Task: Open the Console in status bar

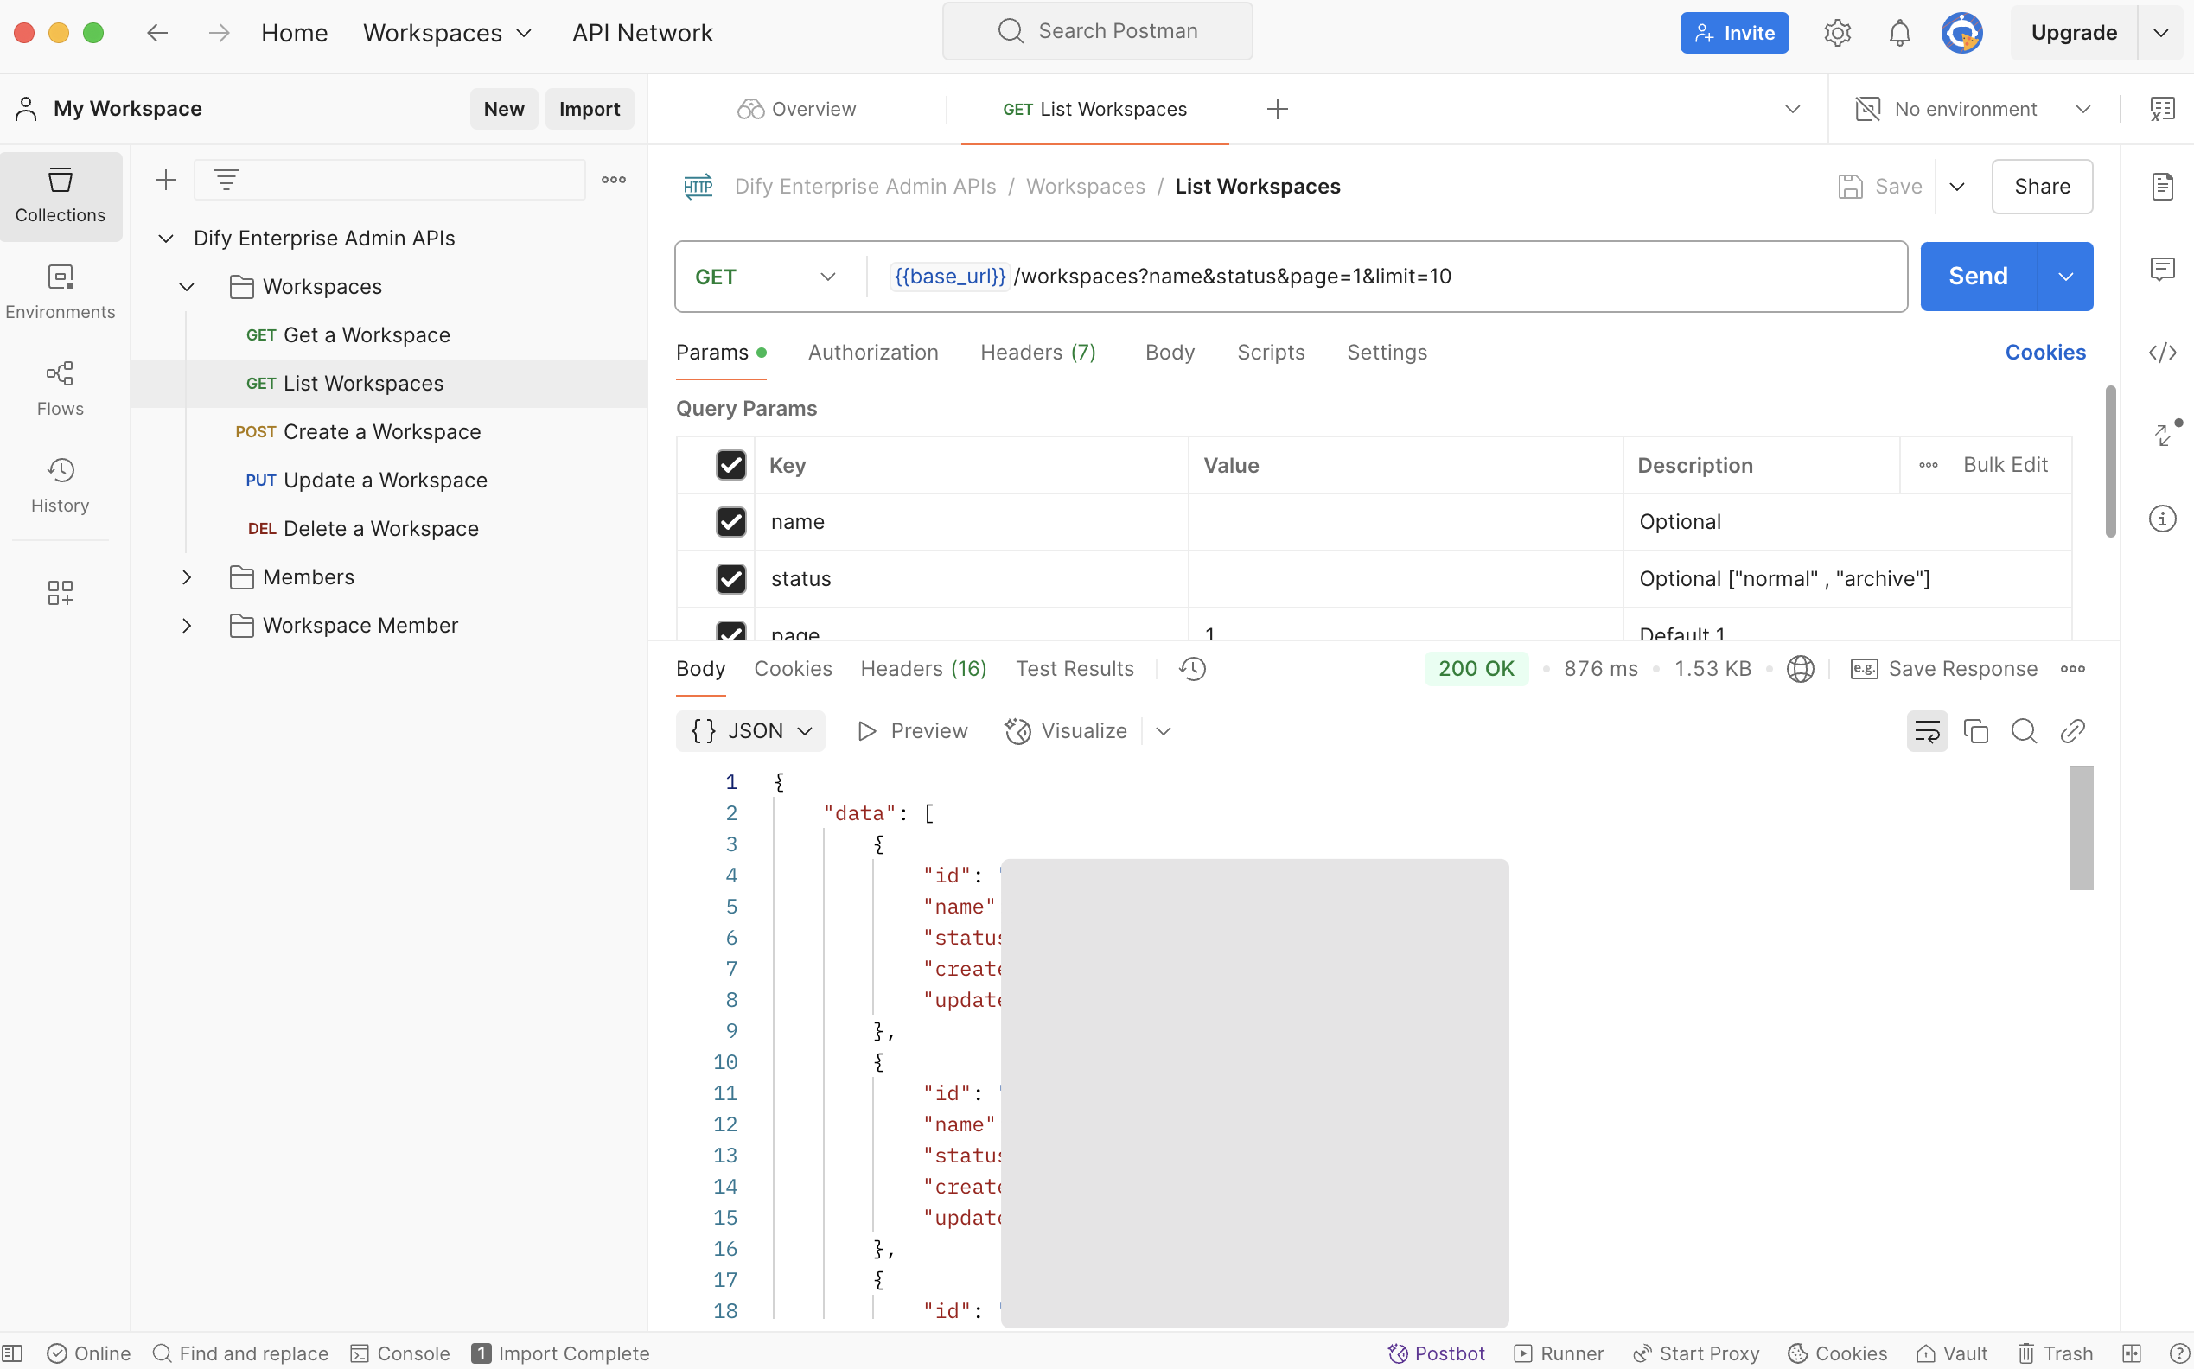Action: point(399,1353)
